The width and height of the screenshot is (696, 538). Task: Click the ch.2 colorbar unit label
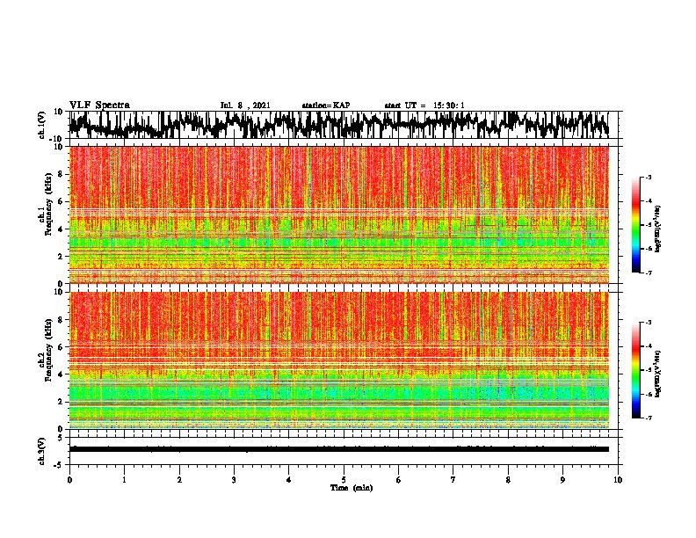[657, 374]
